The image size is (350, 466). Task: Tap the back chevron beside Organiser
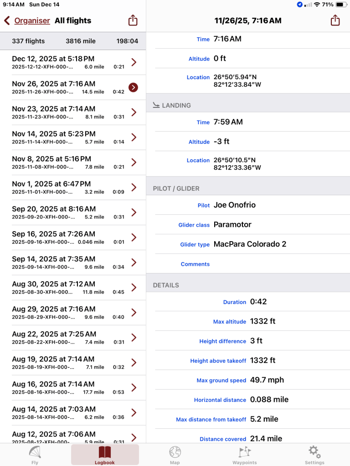(7, 20)
